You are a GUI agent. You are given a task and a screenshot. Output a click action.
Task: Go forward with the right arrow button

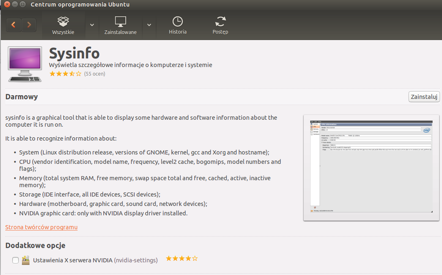pos(29,25)
